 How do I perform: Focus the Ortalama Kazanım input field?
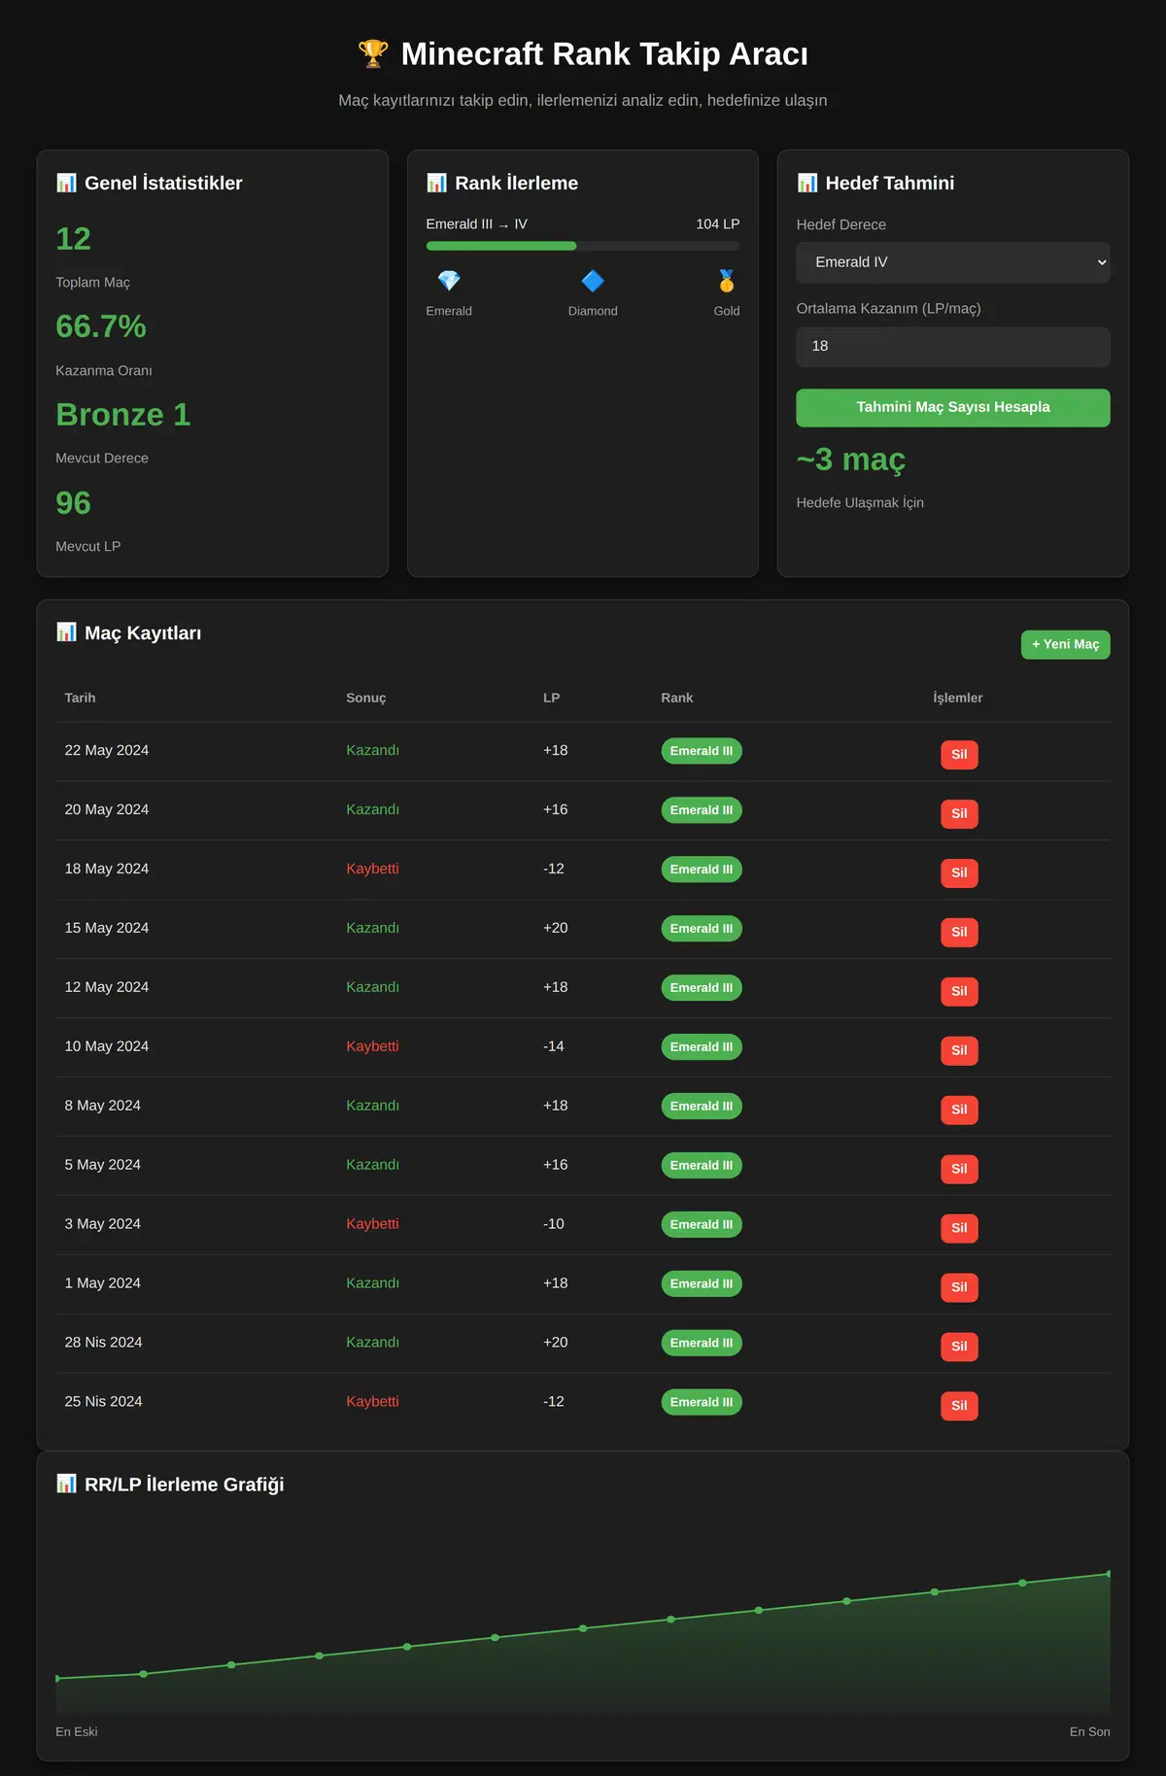point(953,347)
